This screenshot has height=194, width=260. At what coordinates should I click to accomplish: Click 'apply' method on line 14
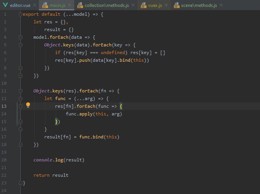click(x=86, y=114)
